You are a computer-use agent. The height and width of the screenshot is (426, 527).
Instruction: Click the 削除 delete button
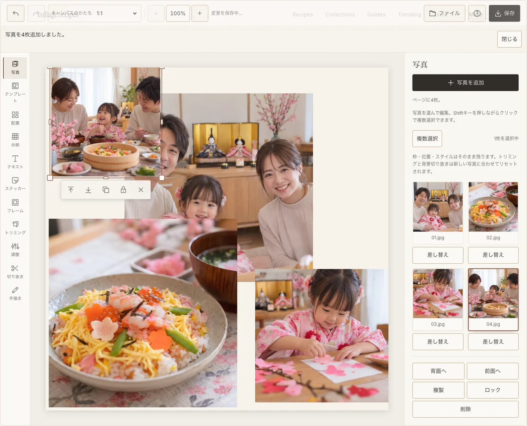click(466, 409)
